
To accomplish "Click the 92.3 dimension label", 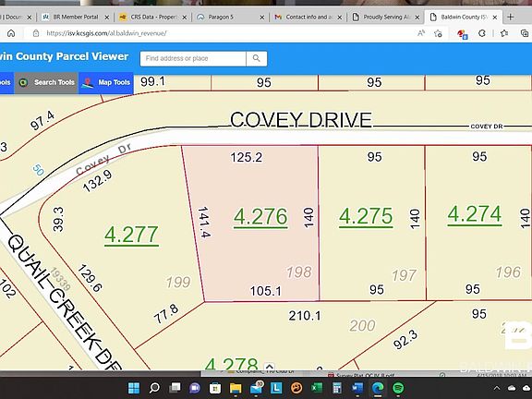I will pyautogui.click(x=405, y=340).
